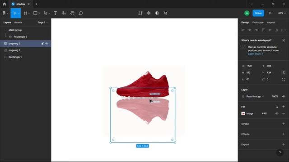Go to the Home screen icon

[5, 4]
